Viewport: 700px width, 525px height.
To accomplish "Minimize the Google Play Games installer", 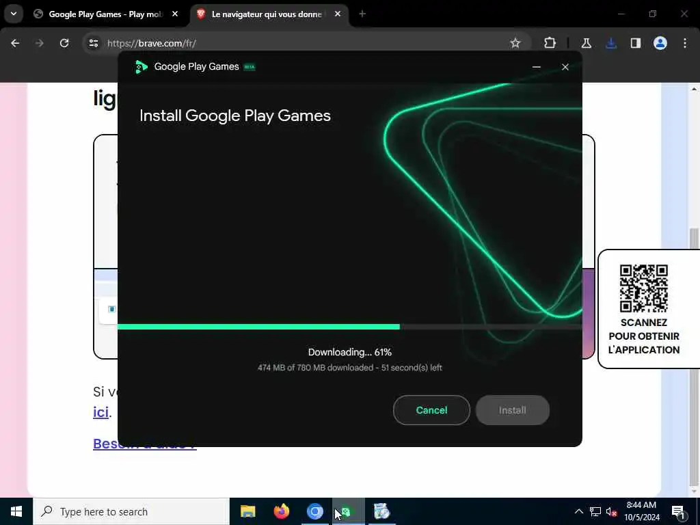I will [537, 67].
